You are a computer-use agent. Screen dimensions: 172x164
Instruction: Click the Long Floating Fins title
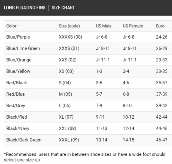tap(25, 8)
